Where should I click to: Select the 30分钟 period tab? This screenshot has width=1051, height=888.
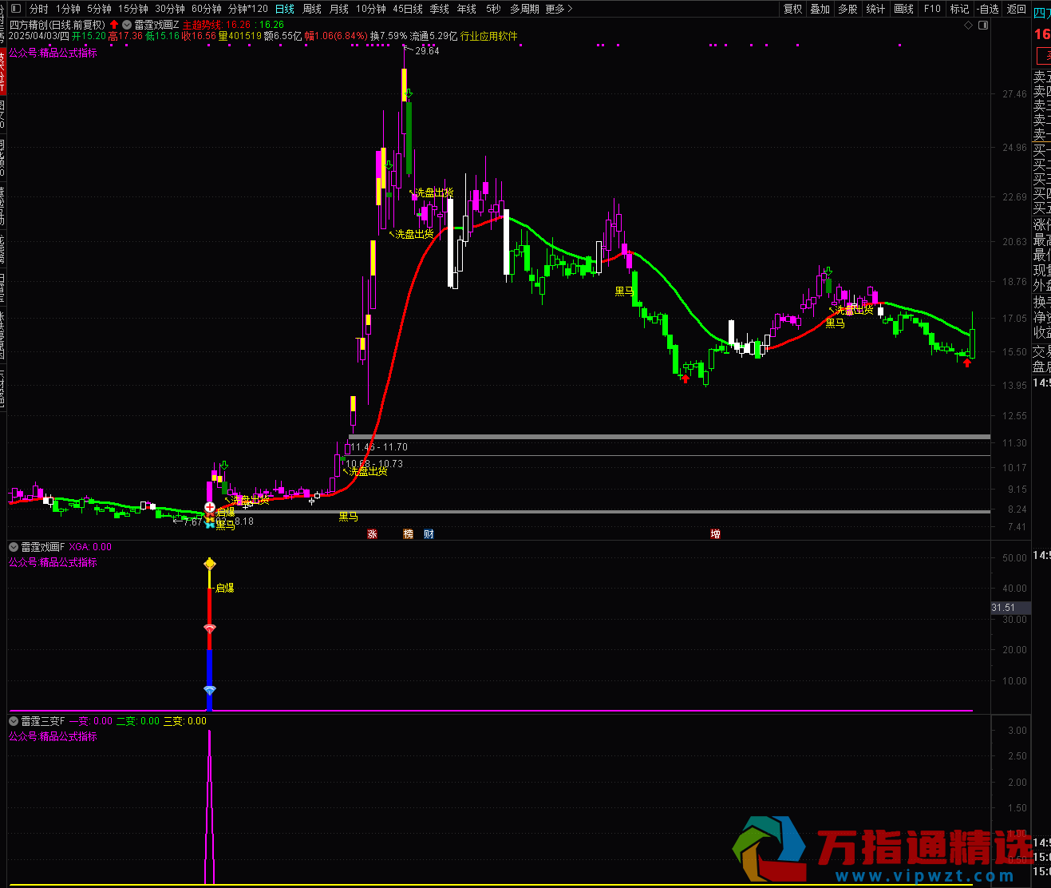coord(170,9)
